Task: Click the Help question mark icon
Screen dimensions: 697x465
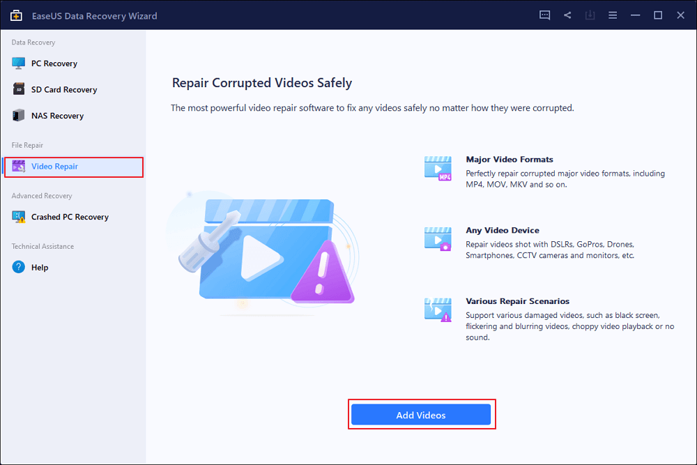Action: [x=19, y=267]
